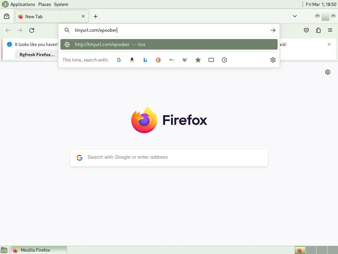Open the Extensions puzzle icon
The width and height of the screenshot is (338, 254).
point(318,30)
